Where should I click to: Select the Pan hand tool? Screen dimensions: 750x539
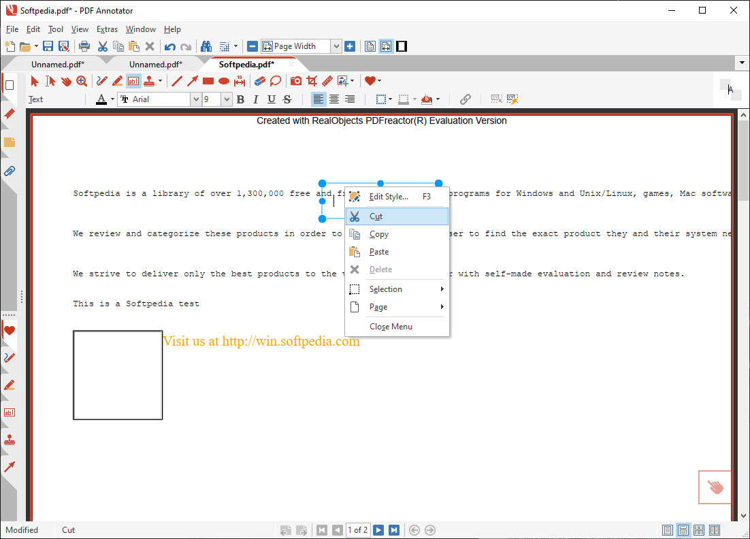[66, 81]
